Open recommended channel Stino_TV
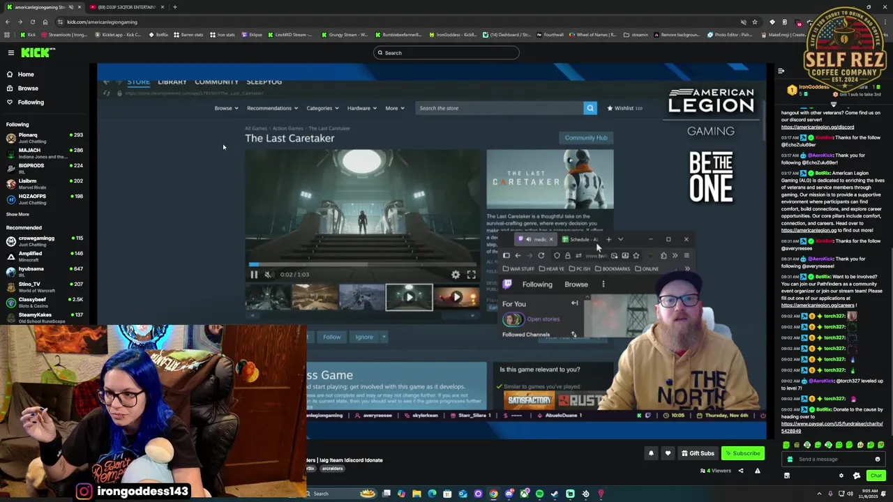The height and width of the screenshot is (502, 893). (x=45, y=287)
